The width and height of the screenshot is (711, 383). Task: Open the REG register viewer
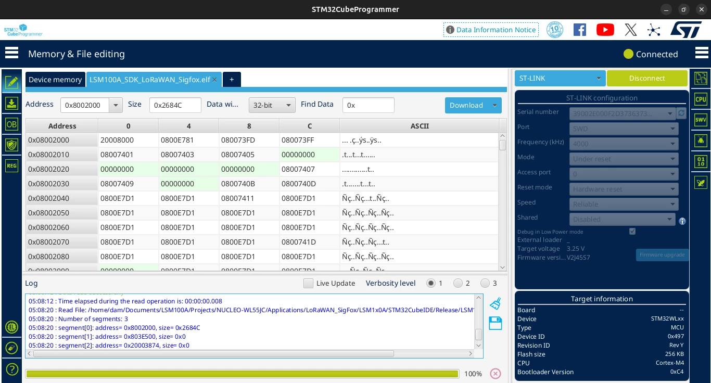11,165
